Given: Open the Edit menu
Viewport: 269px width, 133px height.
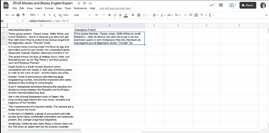Looking at the screenshot, I should 22,8.
